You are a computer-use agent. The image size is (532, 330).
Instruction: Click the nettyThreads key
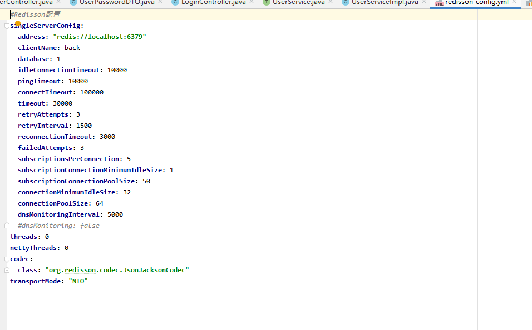[33, 248]
